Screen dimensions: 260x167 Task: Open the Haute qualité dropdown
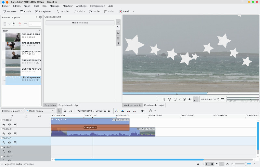click(12, 111)
